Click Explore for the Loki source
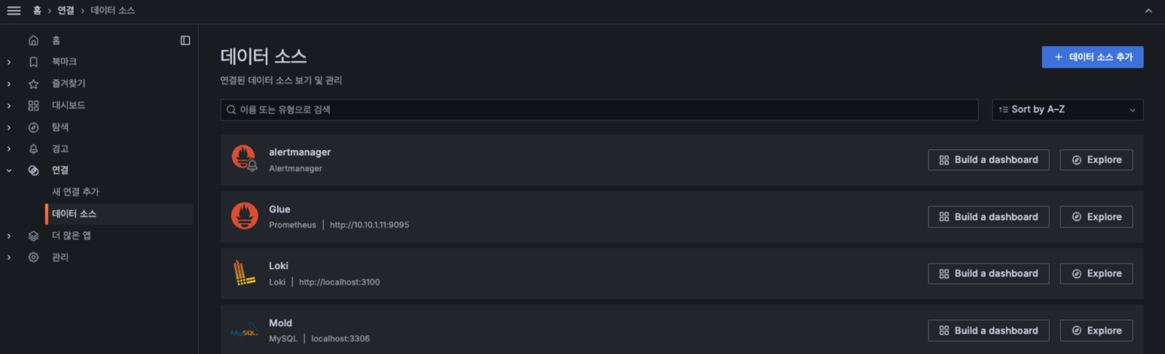 point(1096,273)
